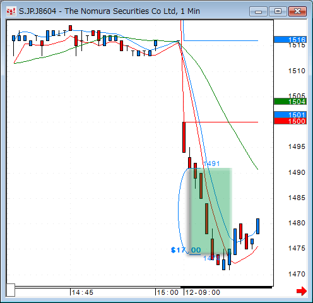Click the blue 1516 price label
This screenshot has height=303, width=313.
point(290,39)
